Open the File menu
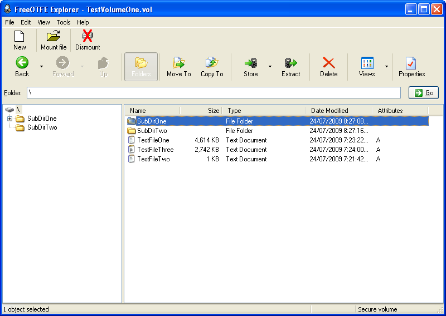The height and width of the screenshot is (316, 446). (x=9, y=22)
